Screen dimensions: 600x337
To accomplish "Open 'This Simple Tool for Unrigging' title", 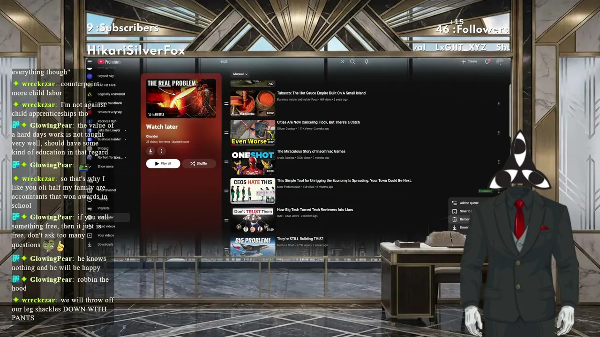I will (344, 181).
